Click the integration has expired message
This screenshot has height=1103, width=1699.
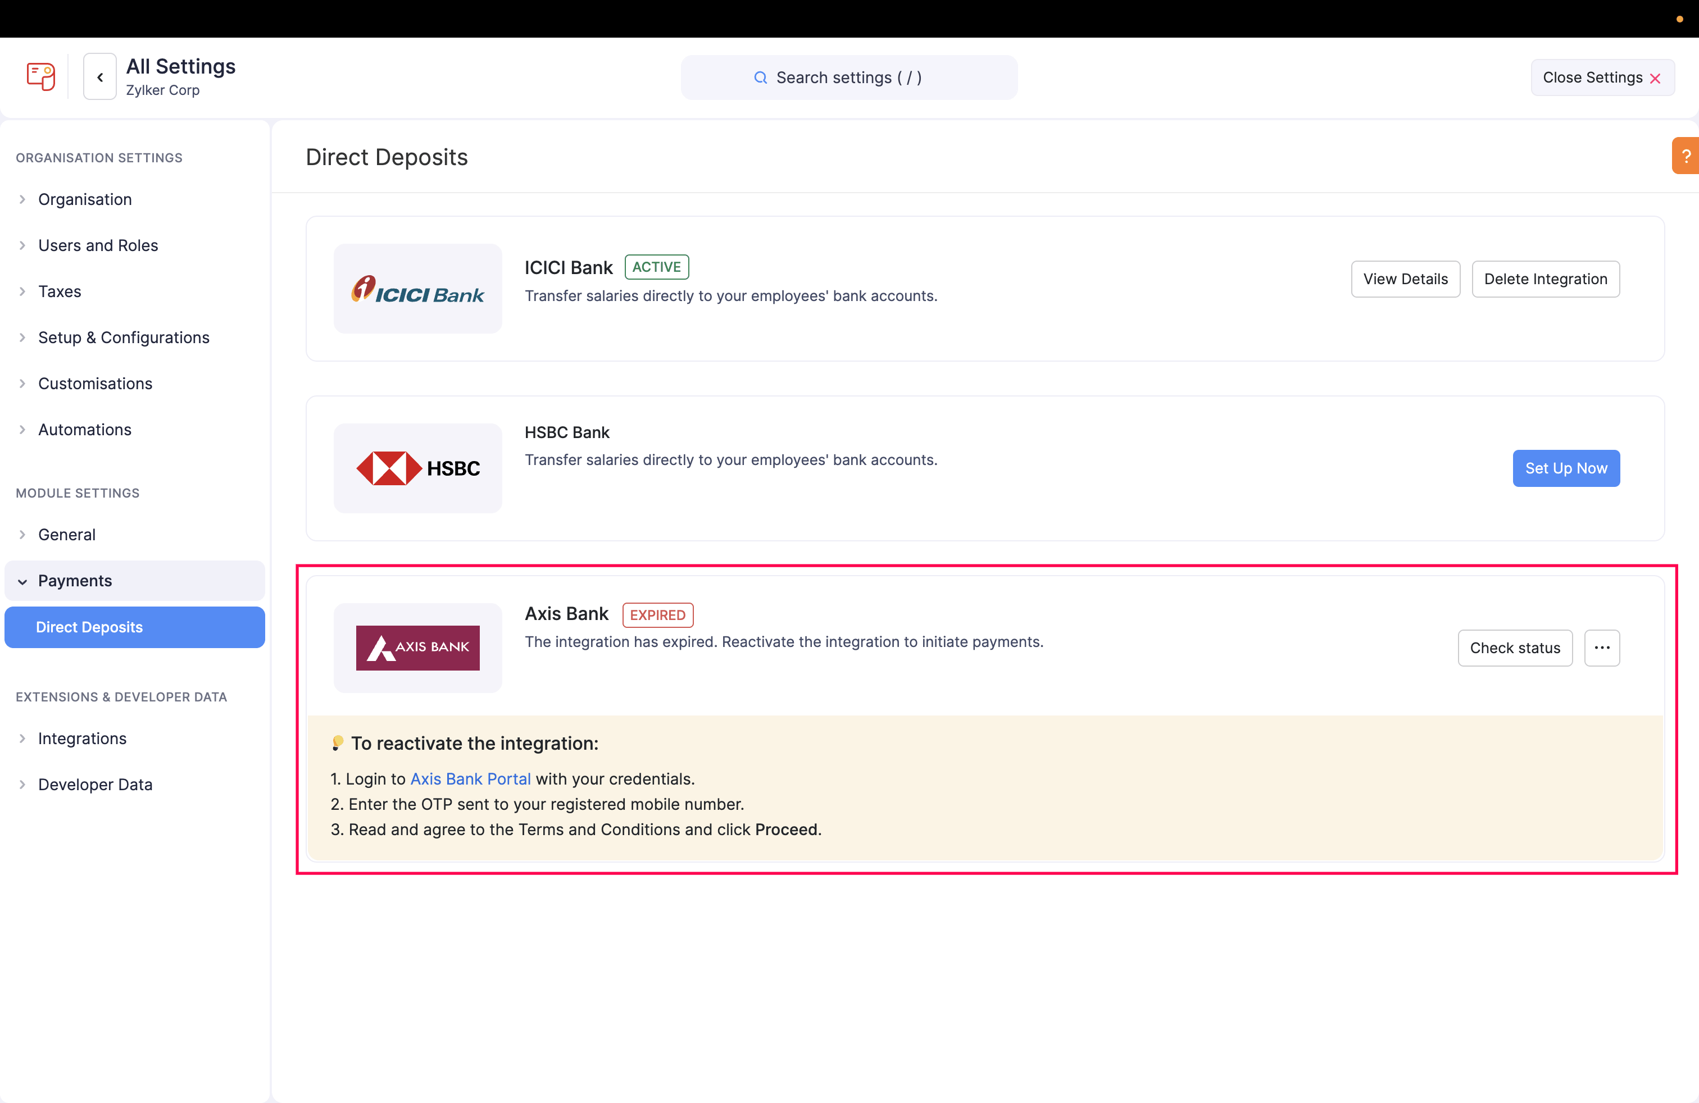(x=784, y=641)
